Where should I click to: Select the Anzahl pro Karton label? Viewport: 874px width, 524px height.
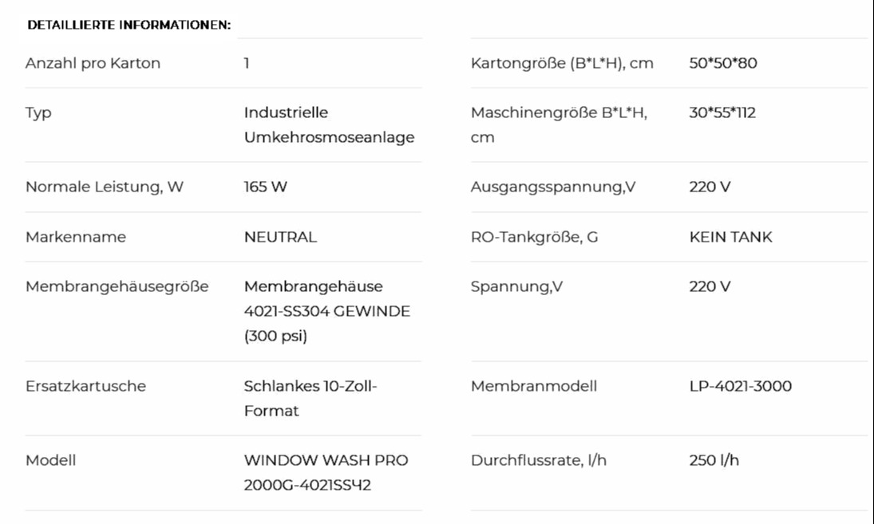click(x=93, y=64)
